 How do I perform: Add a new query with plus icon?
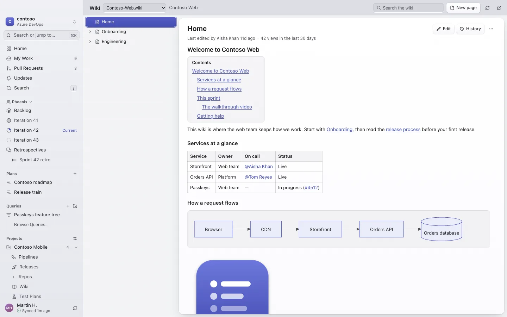coord(68,206)
